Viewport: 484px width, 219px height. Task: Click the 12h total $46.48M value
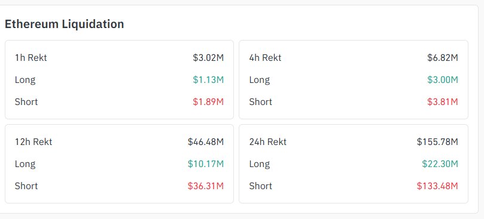(206, 141)
